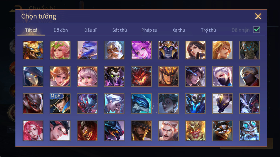Choose the hero tagged 'M phí'
The height and width of the screenshot is (157, 280).
pos(60,103)
